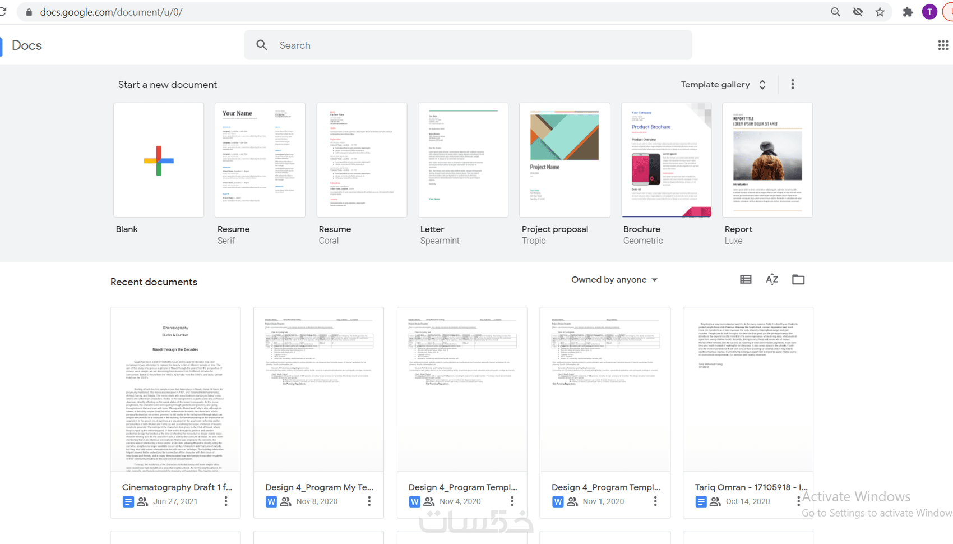The image size is (953, 544).
Task: Open more options for Nov 4, 2020 document
Action: [x=512, y=501]
